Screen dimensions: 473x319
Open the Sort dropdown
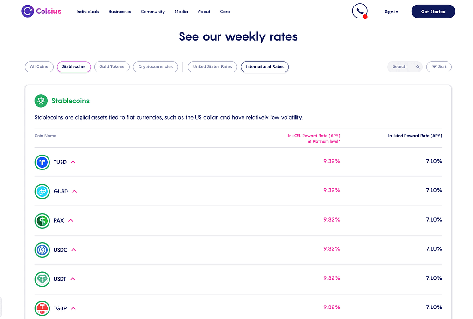tap(439, 67)
